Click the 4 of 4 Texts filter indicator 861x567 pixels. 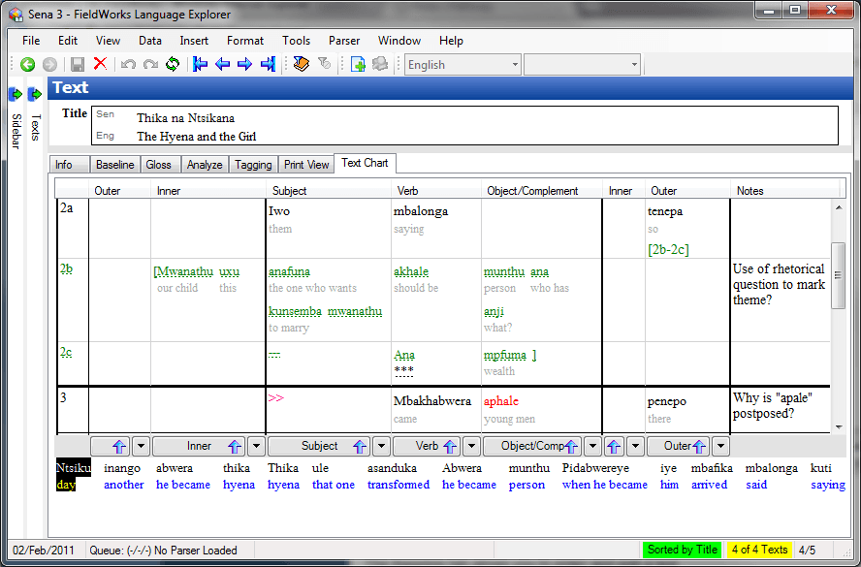tap(758, 550)
